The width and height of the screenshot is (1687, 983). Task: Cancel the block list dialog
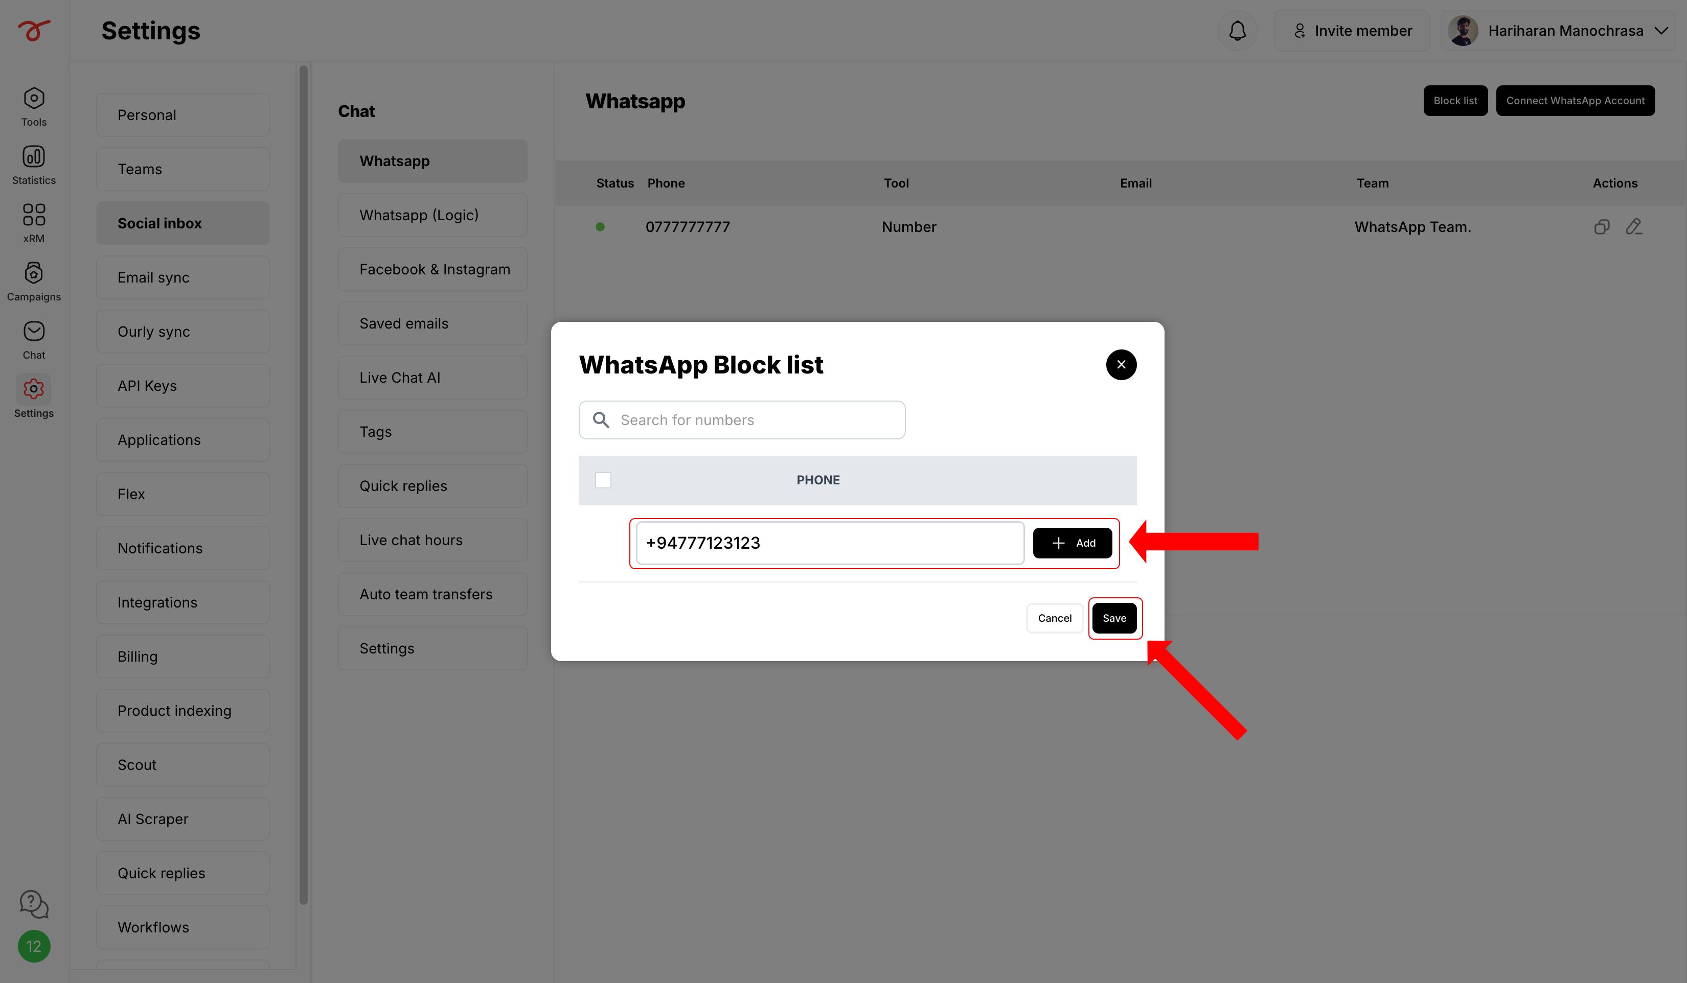1054,618
